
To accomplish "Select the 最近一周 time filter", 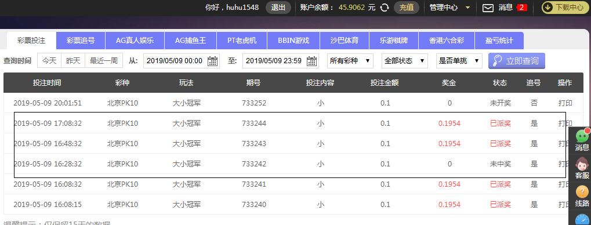I will tap(104, 61).
